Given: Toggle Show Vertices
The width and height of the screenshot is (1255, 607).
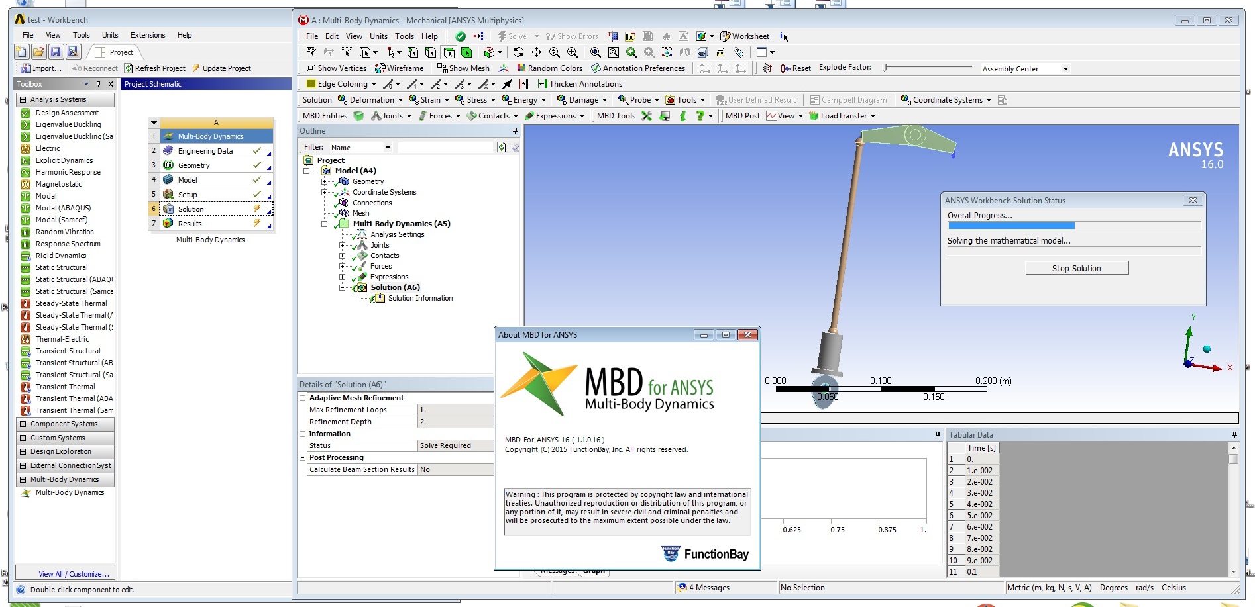Looking at the screenshot, I should [336, 68].
